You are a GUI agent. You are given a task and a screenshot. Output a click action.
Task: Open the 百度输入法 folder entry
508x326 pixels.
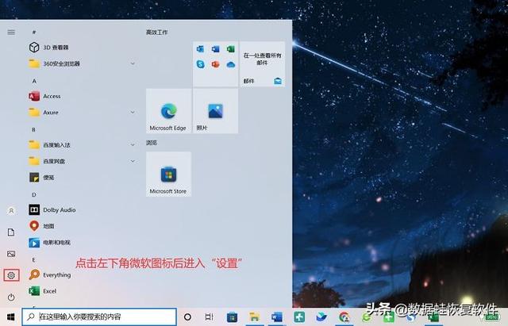coord(81,144)
